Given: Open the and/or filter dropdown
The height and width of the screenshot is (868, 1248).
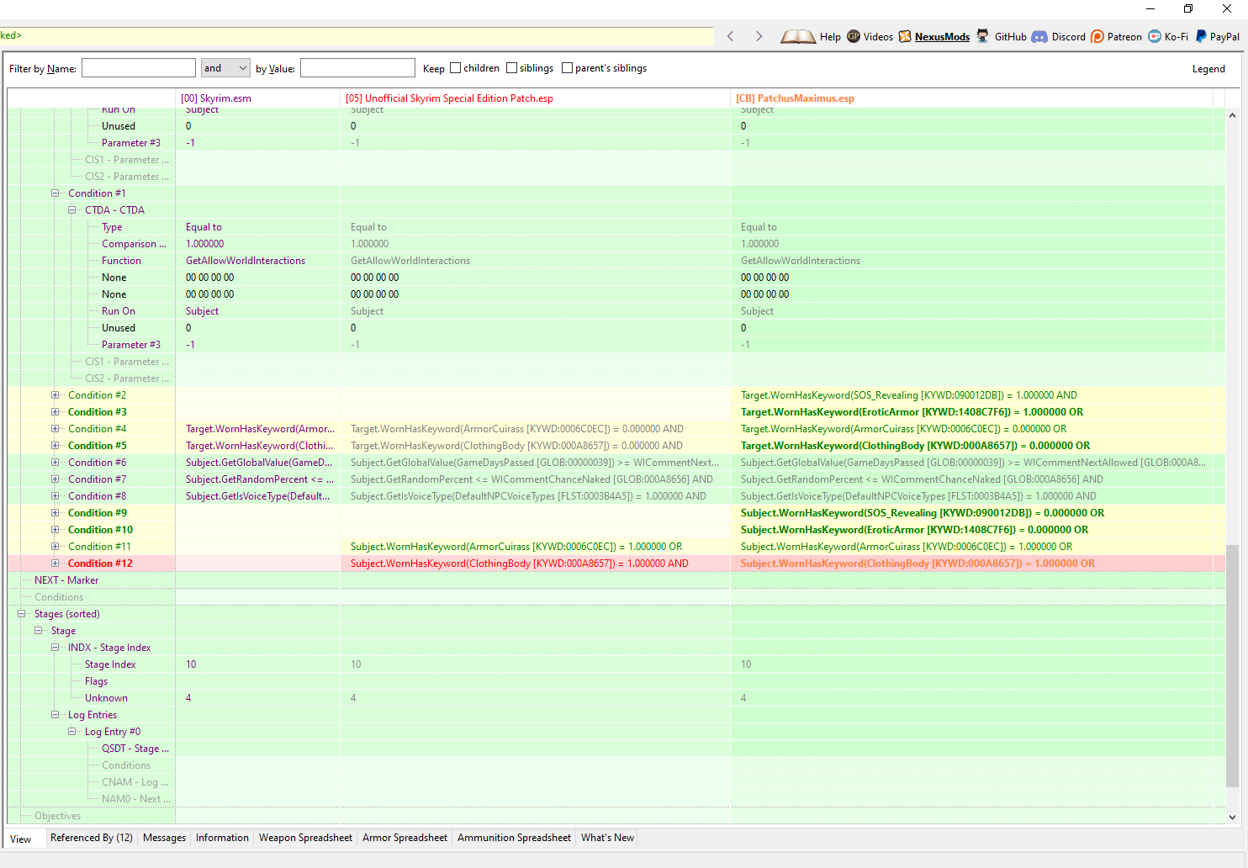Looking at the screenshot, I should coord(225,68).
